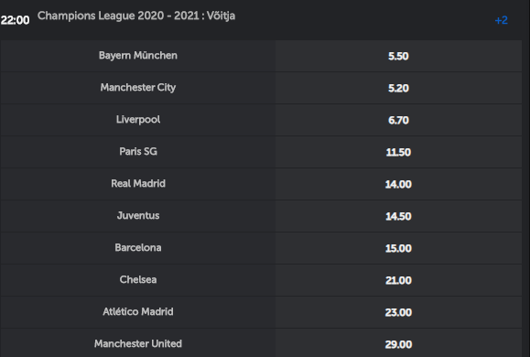Expand the +2 additional markets
Image resolution: width=530 pixels, height=357 pixels.
[x=501, y=21]
